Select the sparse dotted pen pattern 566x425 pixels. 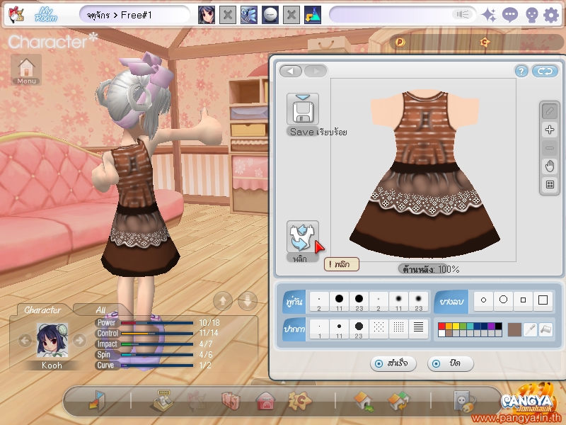point(379,329)
